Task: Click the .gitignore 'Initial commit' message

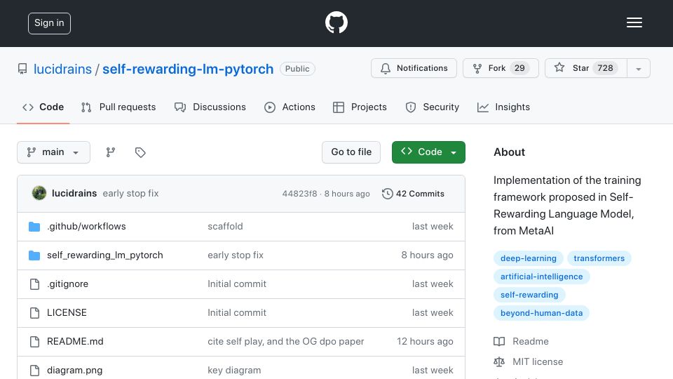Action: (x=237, y=284)
